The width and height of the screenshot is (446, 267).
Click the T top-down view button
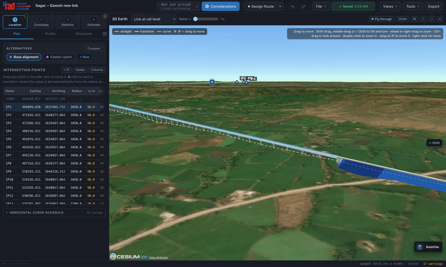[x=423, y=19]
